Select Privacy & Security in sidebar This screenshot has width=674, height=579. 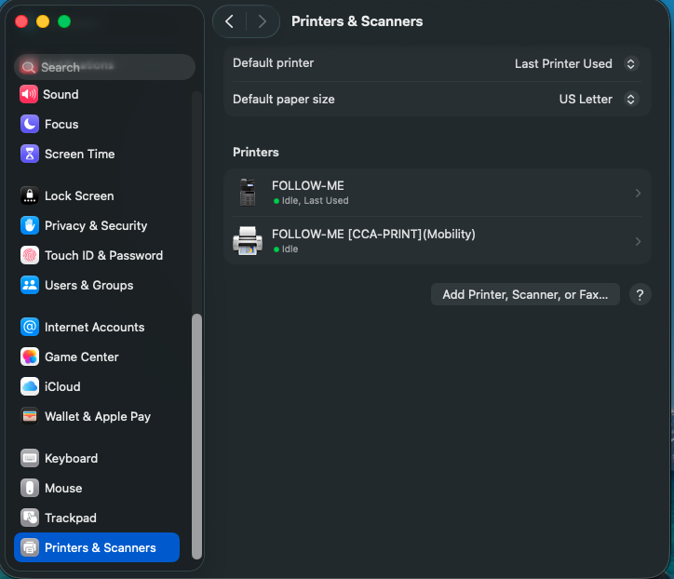click(x=96, y=225)
